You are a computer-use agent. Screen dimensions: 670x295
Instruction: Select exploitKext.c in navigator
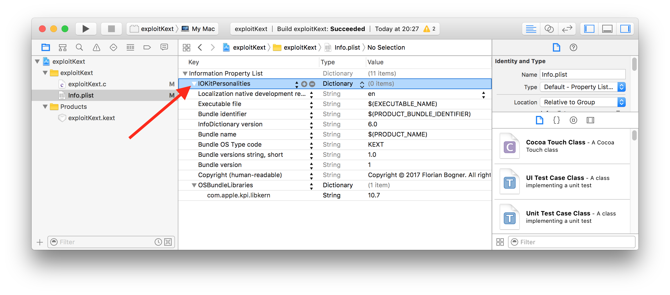click(105, 84)
